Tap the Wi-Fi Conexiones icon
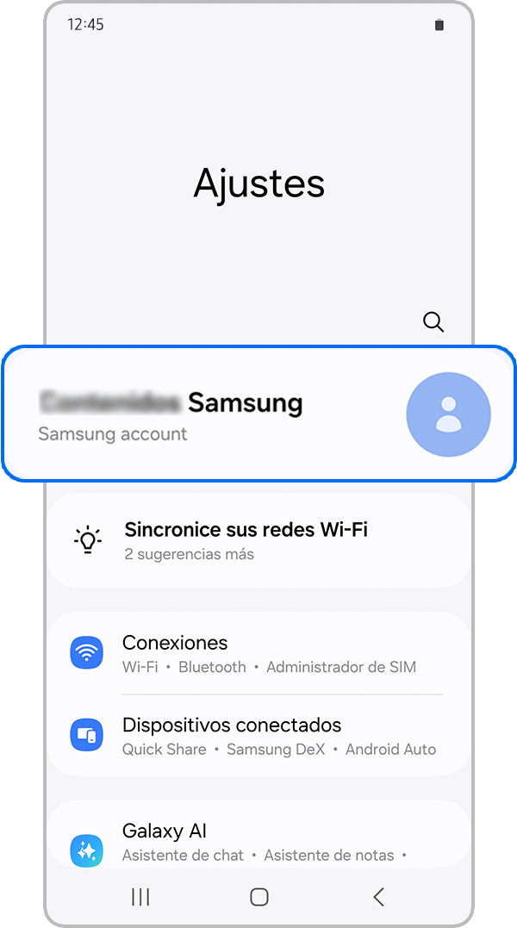This screenshot has height=928, width=517. (87, 653)
